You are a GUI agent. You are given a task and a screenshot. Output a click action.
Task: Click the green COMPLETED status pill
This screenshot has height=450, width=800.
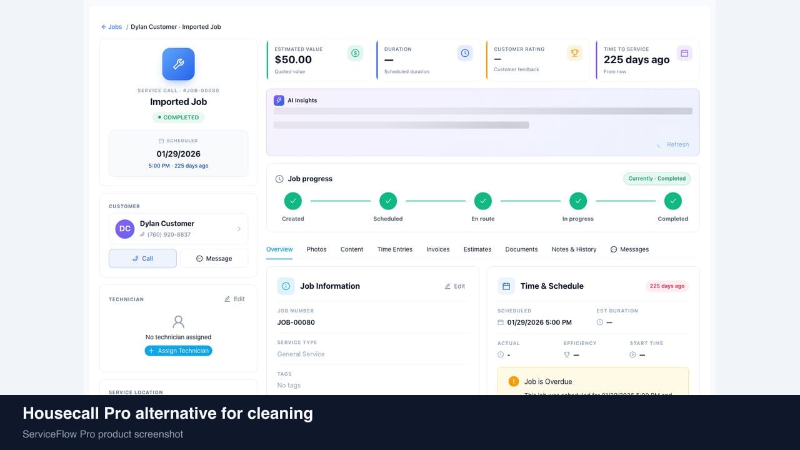[178, 117]
